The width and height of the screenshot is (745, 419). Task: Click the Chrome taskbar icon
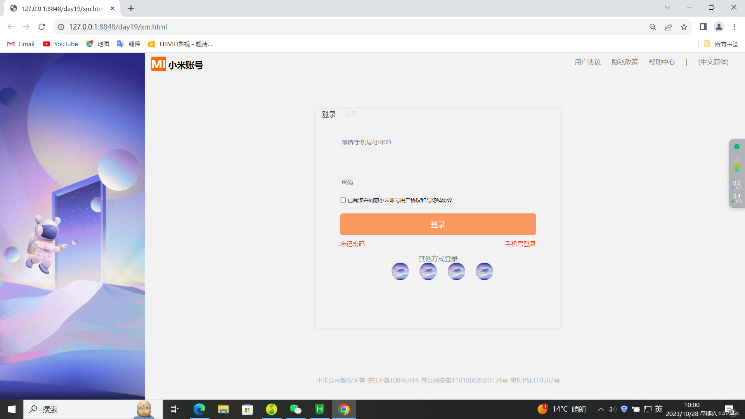344,409
